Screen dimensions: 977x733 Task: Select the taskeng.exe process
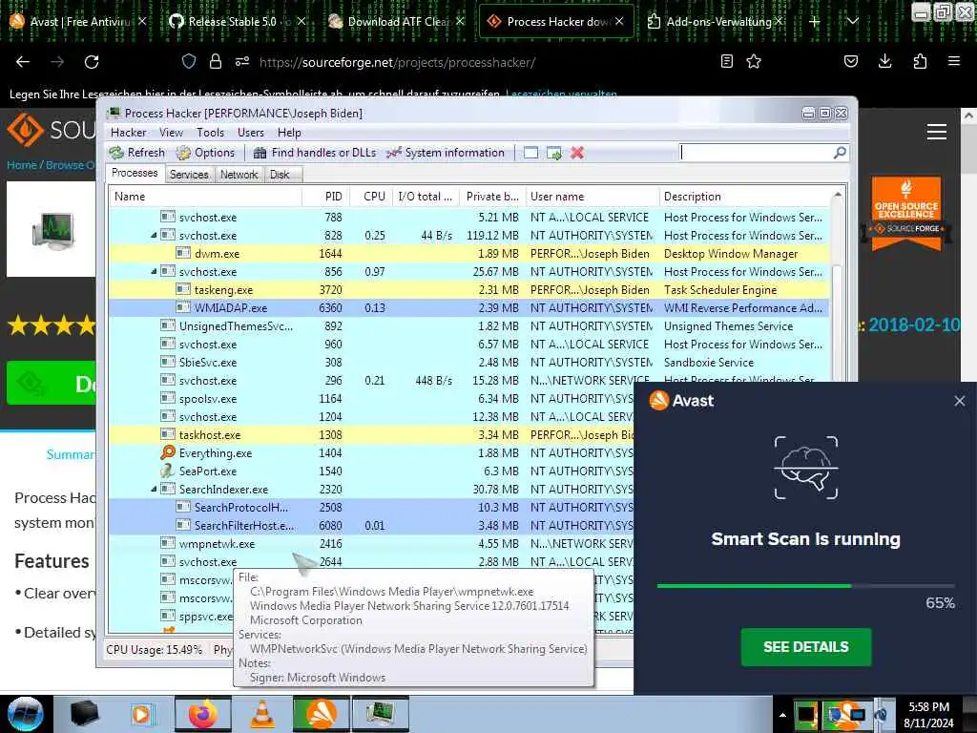tap(469, 290)
